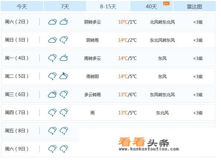Click the 东风 wind text for 周二(5日)
This screenshot has height=160, width=221.
coord(162,76)
